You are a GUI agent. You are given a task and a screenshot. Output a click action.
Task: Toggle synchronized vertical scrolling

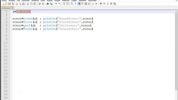(64, 4)
